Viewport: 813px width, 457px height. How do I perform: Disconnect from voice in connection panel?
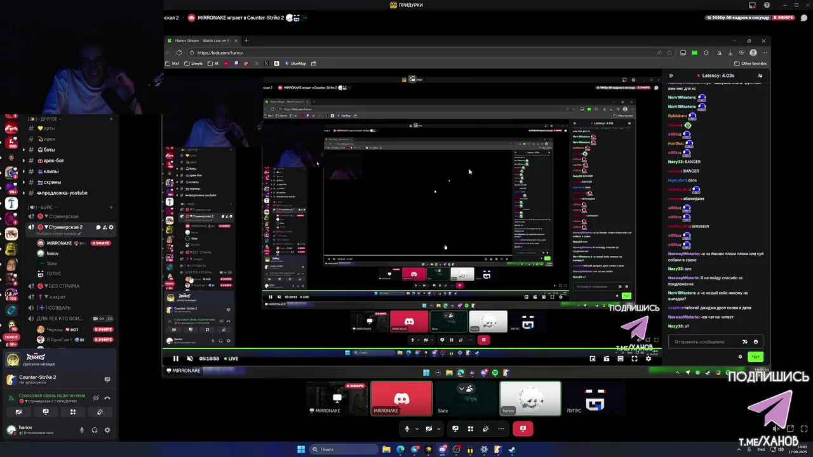pyautogui.click(x=107, y=398)
